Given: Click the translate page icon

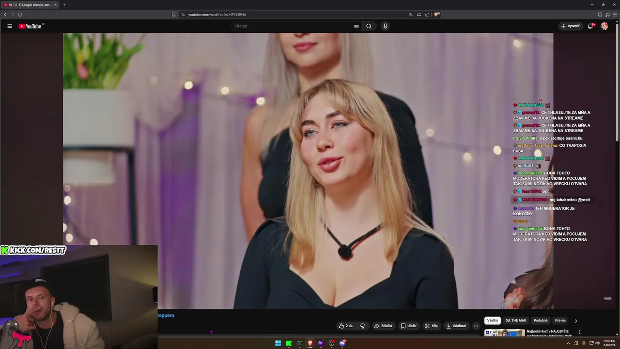Looking at the screenshot, I should point(411,15).
